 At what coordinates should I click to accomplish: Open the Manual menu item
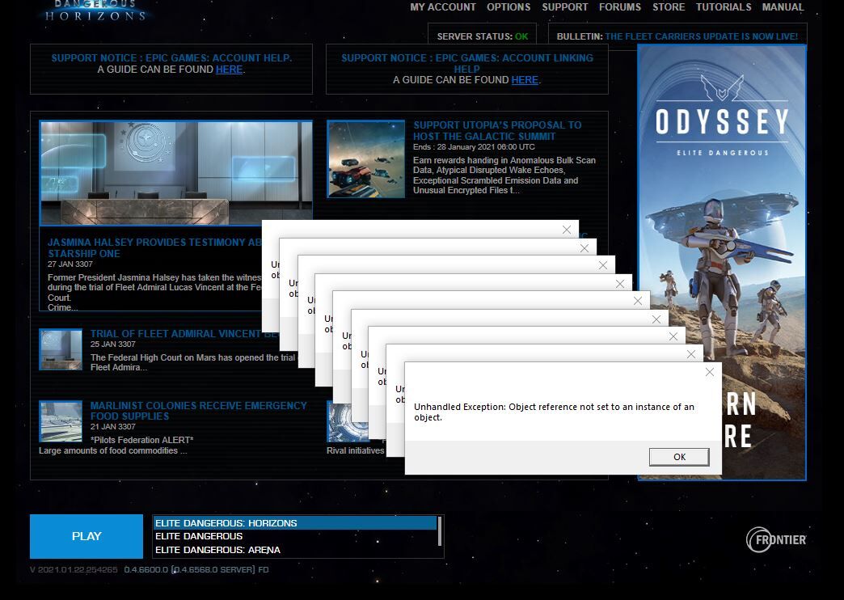point(783,7)
